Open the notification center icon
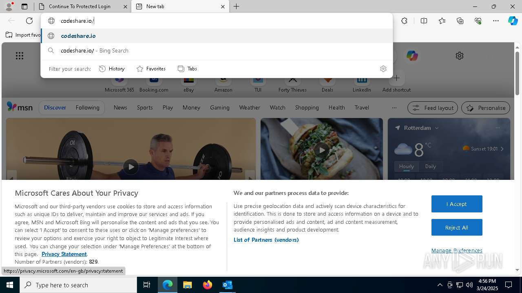This screenshot has width=522, height=293. tap(509, 285)
